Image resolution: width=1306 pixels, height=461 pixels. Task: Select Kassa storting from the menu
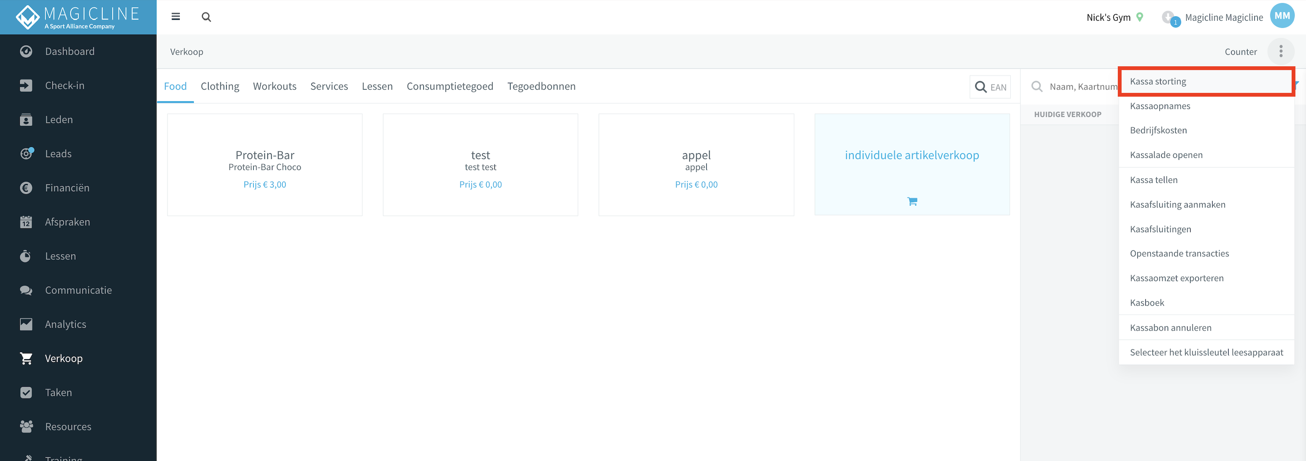[x=1206, y=81]
